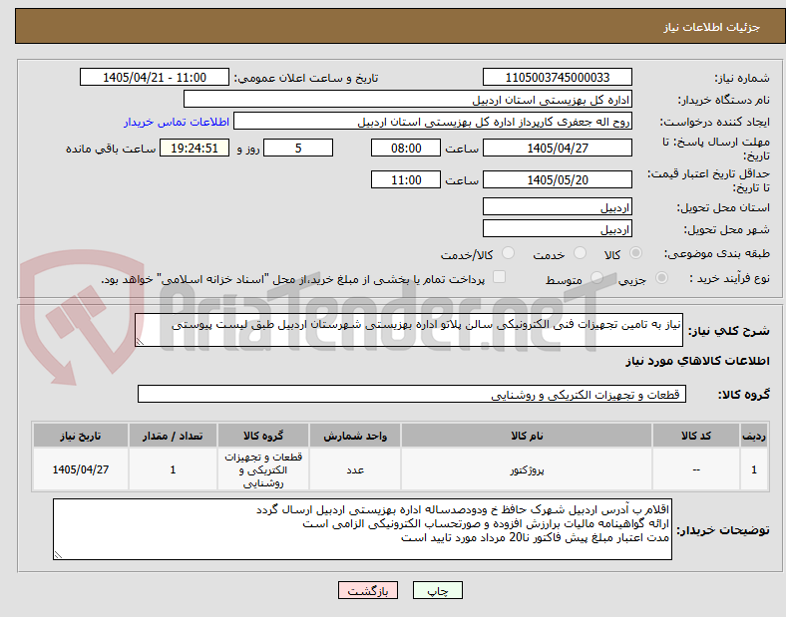The height and width of the screenshot is (617, 786).
Task: Click the جزئیات اطلاعات نیاز page title
Action: pos(712,27)
